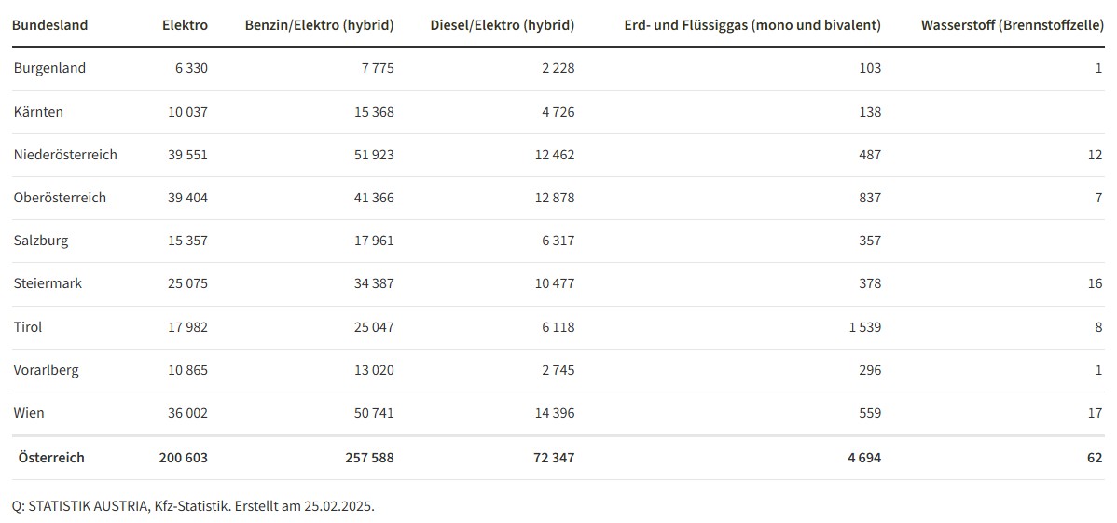1117x523 pixels.
Task: Select the Tirol row label
Action: click(28, 327)
